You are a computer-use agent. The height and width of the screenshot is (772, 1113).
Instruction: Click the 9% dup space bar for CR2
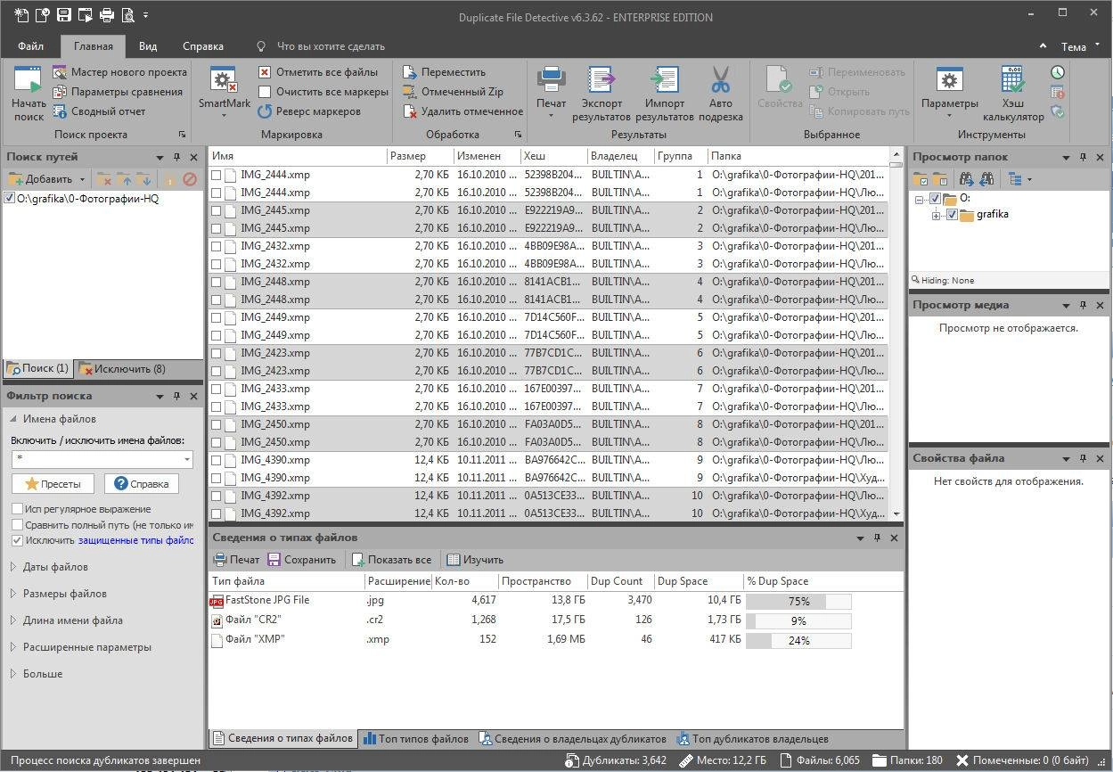[x=798, y=621]
